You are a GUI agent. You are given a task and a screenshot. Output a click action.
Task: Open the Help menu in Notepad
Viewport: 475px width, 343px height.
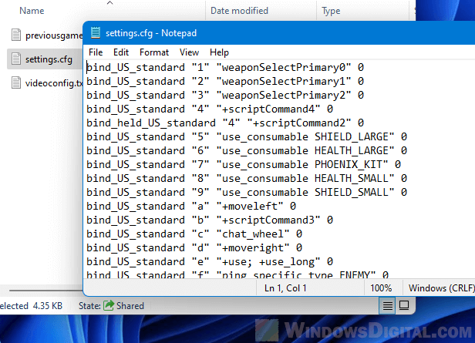pos(219,52)
